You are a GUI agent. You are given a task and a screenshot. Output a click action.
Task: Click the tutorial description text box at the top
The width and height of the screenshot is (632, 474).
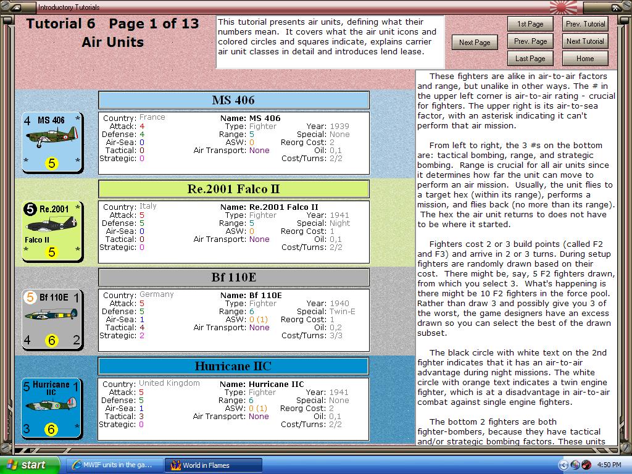(331, 43)
